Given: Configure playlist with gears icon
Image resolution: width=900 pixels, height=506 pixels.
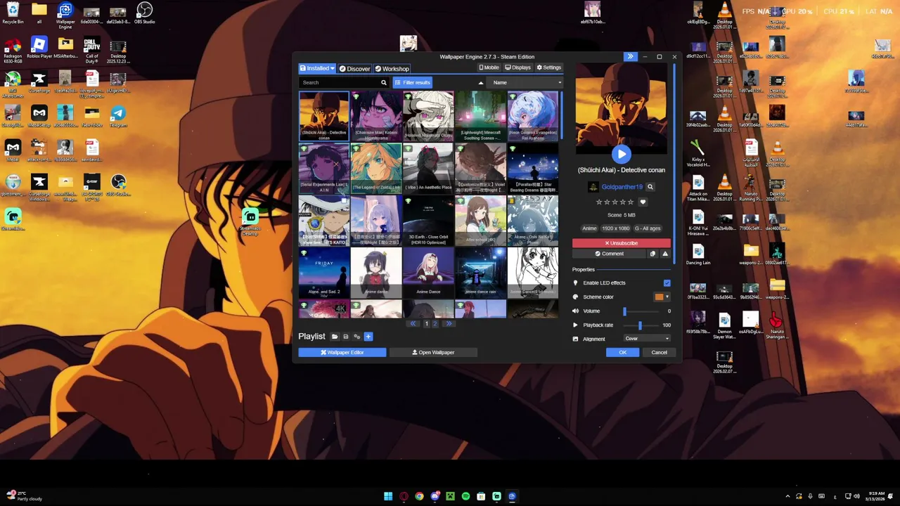Looking at the screenshot, I should [x=356, y=337].
